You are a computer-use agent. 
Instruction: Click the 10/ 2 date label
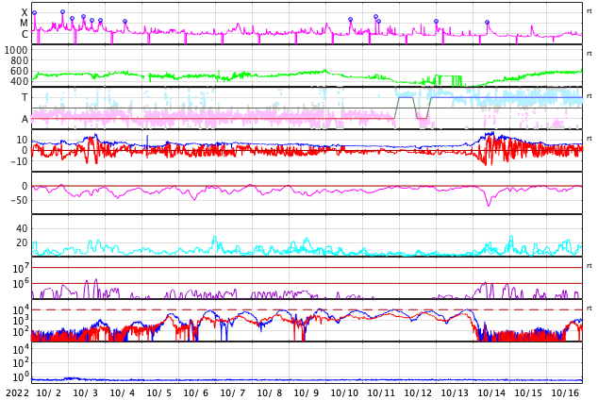pos(49,393)
